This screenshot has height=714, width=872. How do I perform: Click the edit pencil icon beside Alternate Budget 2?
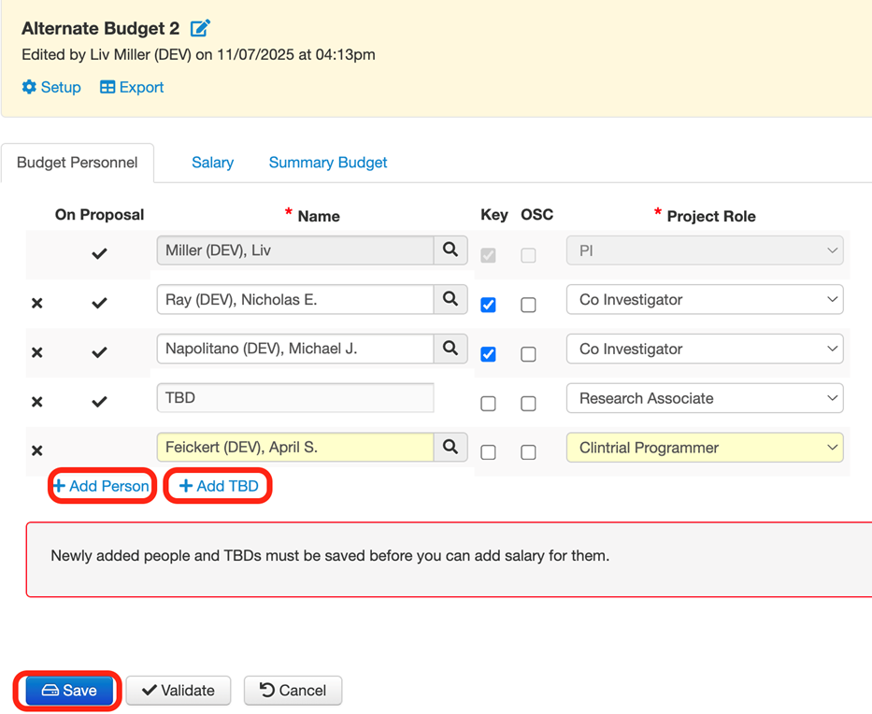click(200, 28)
